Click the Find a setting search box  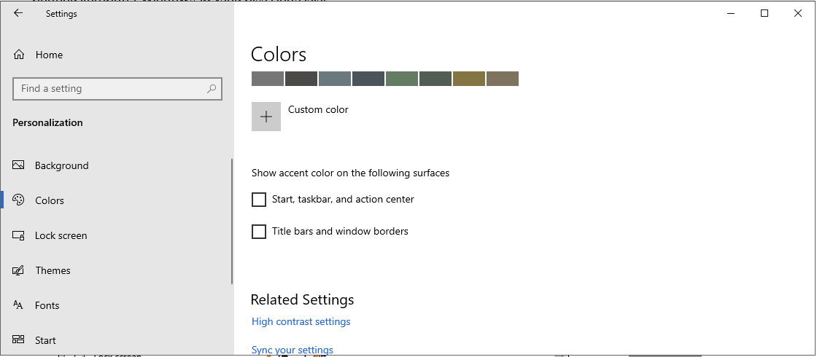pyautogui.click(x=109, y=89)
